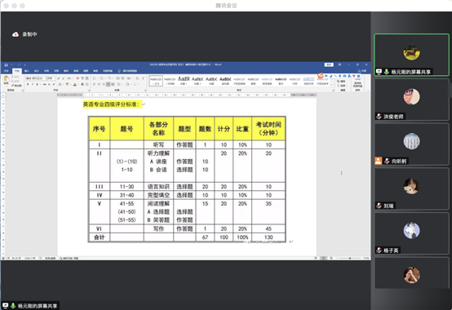Open the font name dropdown

45,78
